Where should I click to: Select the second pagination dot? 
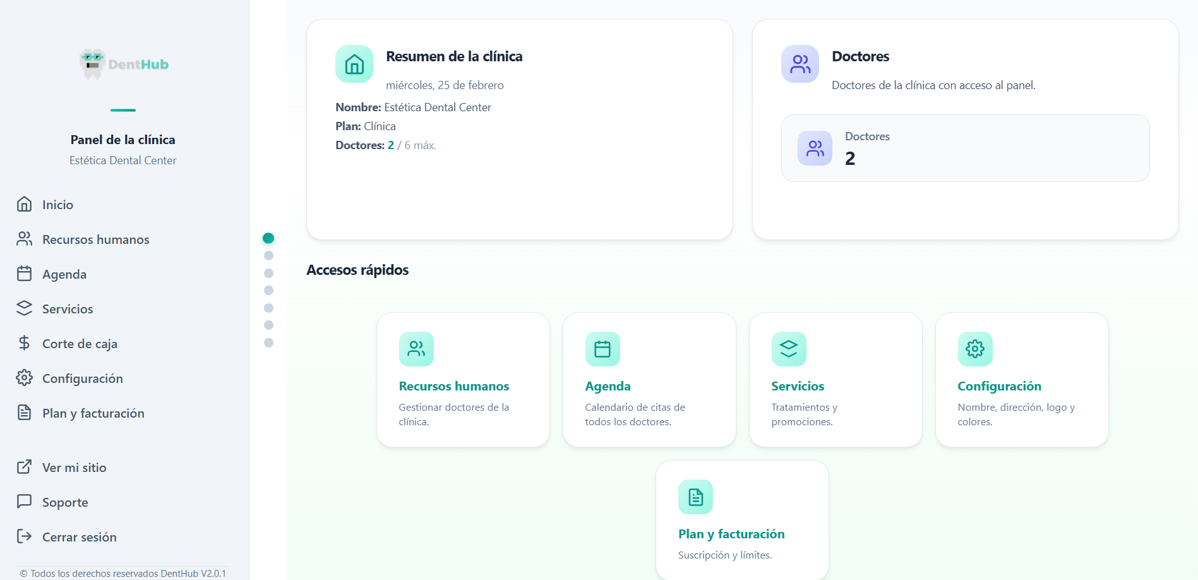268,256
